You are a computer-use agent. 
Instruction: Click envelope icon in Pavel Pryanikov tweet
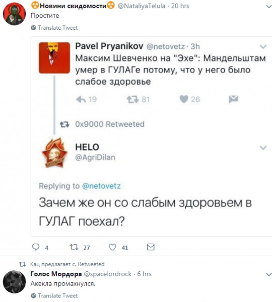233,99
